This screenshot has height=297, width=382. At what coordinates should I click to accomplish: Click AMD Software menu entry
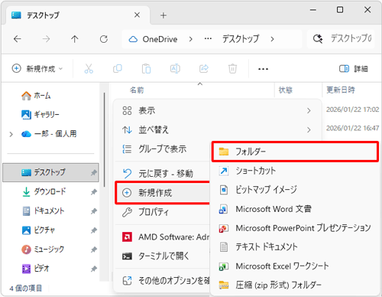click(x=163, y=237)
